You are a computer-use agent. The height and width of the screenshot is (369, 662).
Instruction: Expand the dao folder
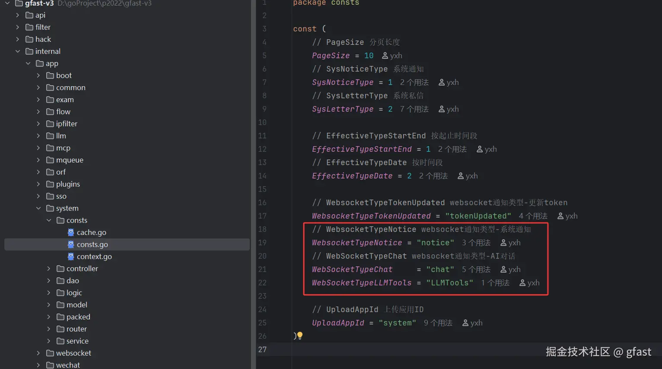[x=49, y=281]
